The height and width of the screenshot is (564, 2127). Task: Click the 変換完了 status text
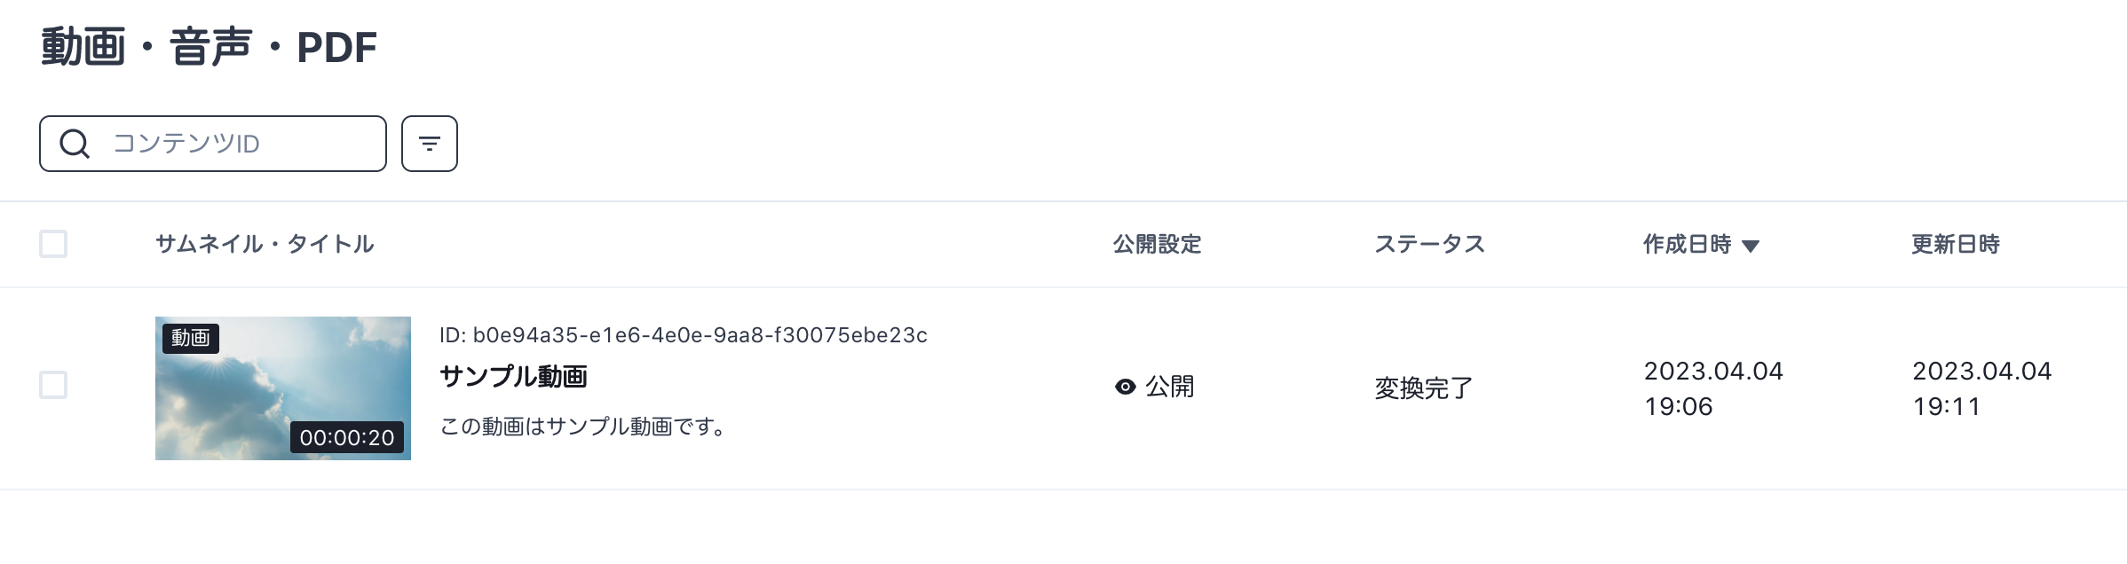click(1423, 388)
